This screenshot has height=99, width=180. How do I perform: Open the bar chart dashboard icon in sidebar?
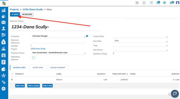[x=3, y=10]
